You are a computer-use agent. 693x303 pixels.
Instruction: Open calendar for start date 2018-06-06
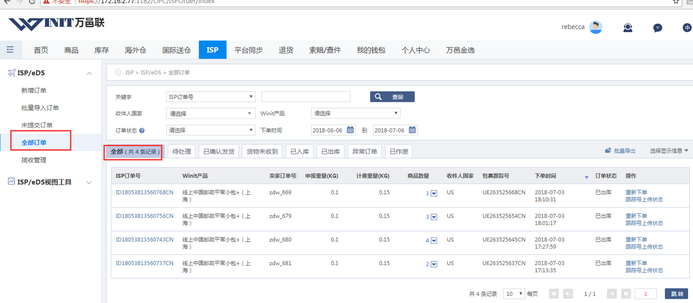(350, 130)
